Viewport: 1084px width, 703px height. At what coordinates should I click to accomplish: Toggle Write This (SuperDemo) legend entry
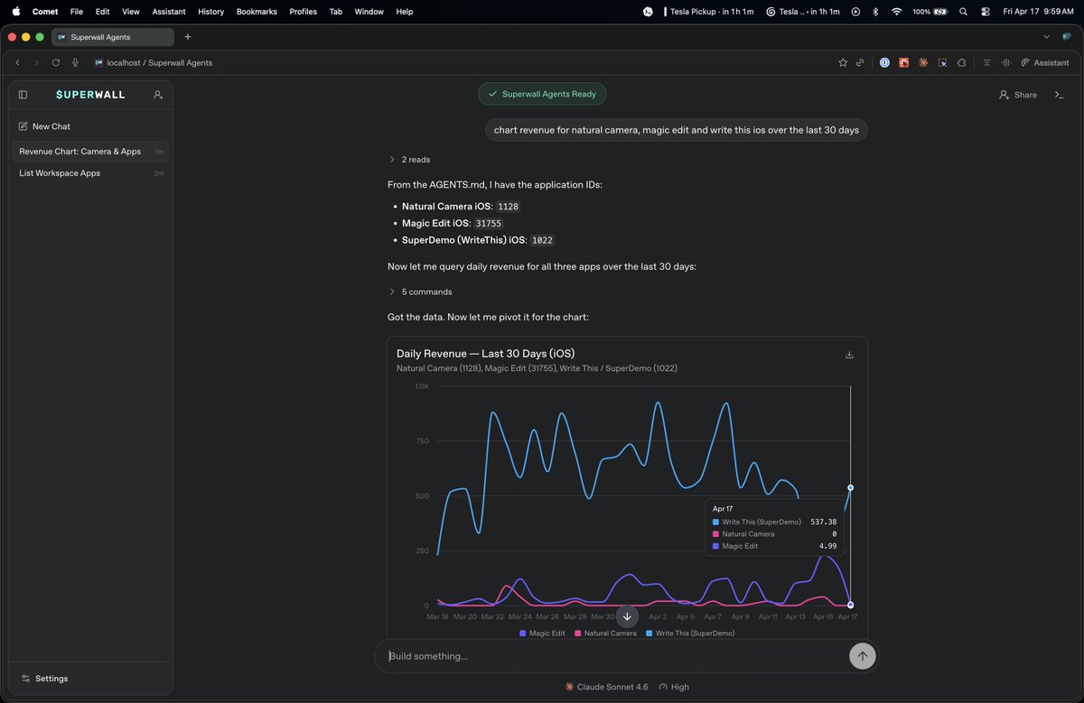(x=690, y=634)
